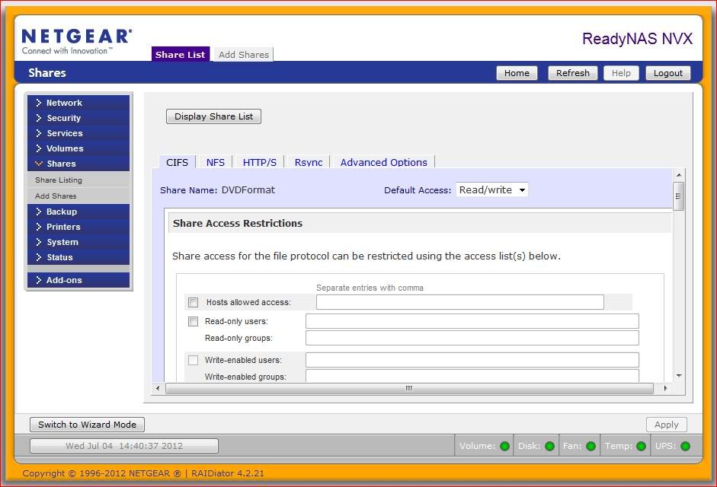This screenshot has height=487, width=717.
Task: Click the Disk status indicator light
Action: (549, 446)
